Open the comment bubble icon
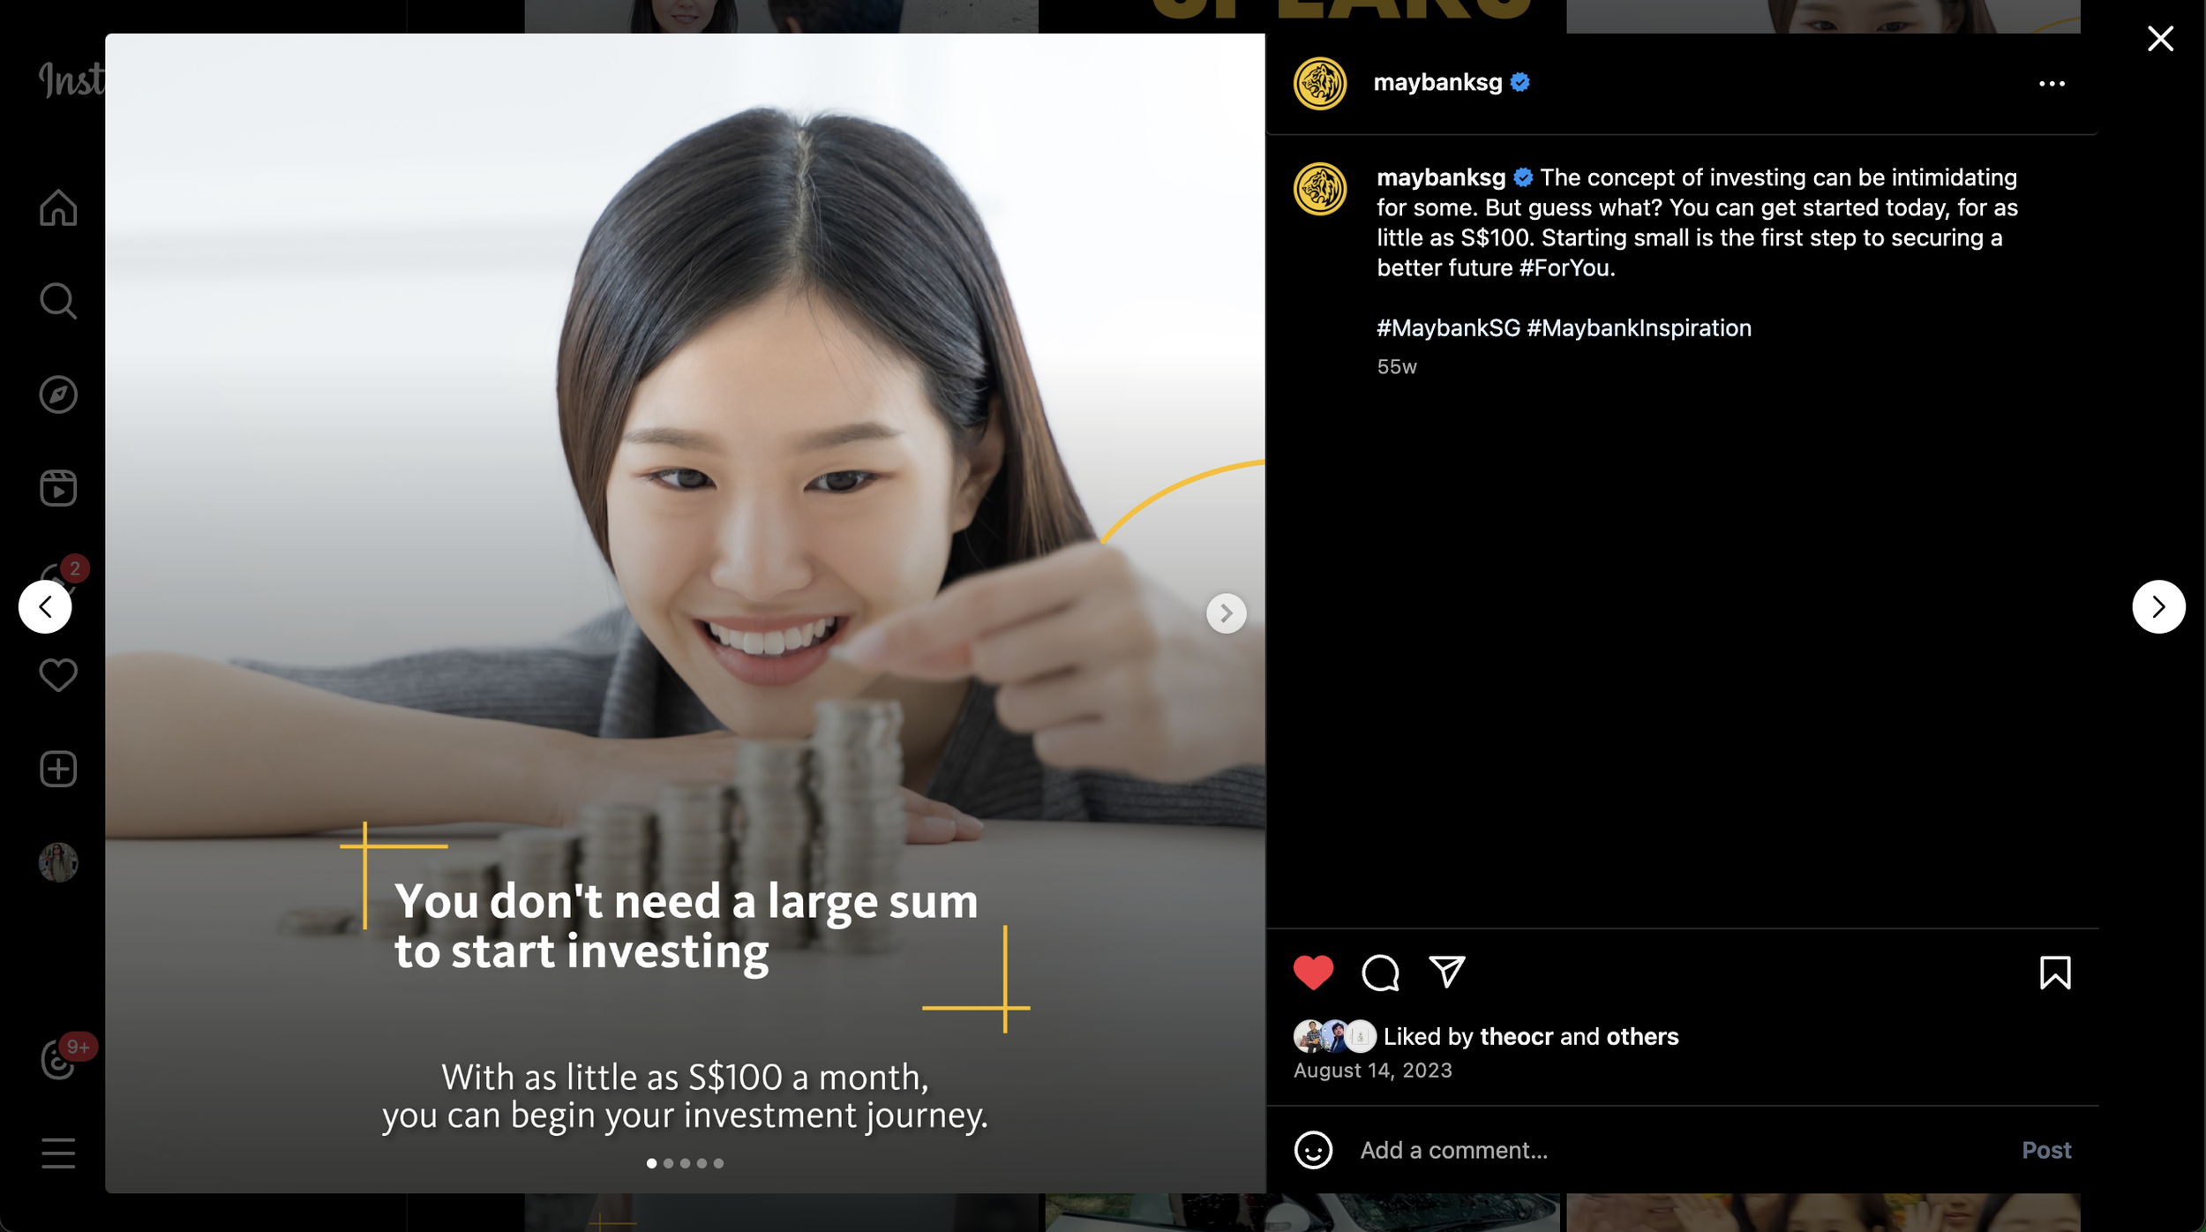 (x=1380, y=973)
